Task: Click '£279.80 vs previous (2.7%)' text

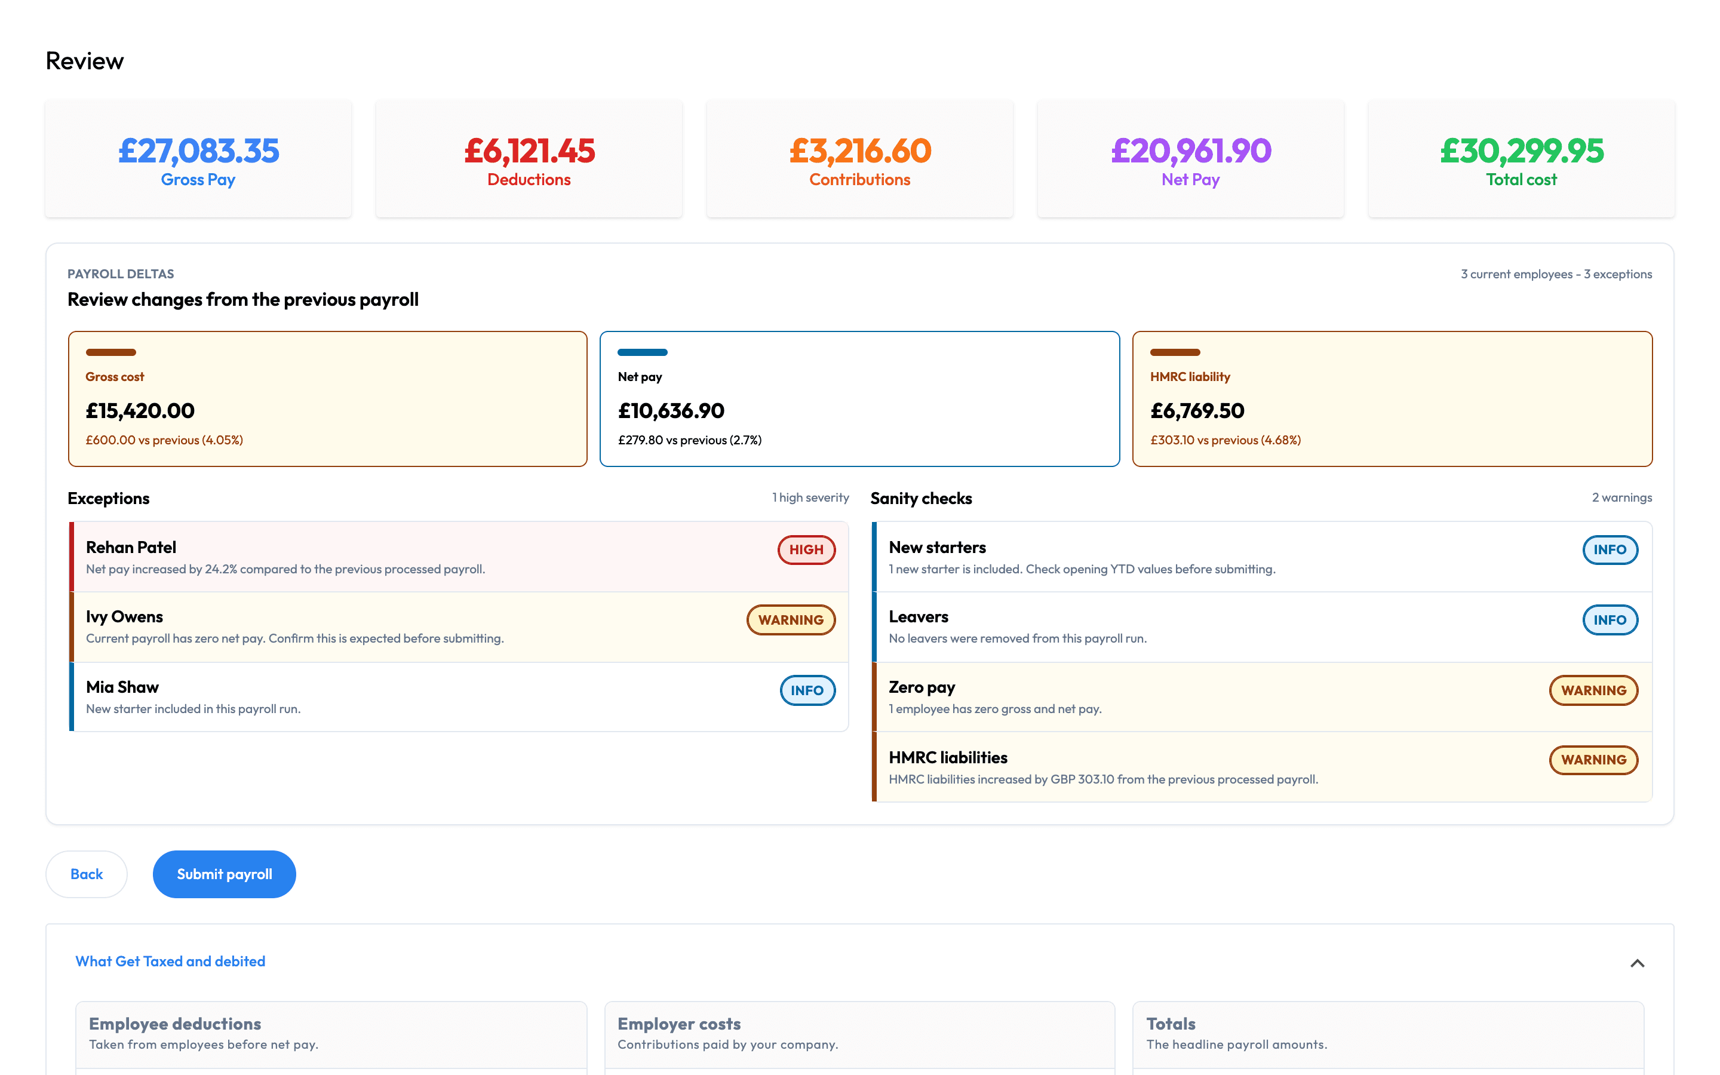Action: coord(689,440)
